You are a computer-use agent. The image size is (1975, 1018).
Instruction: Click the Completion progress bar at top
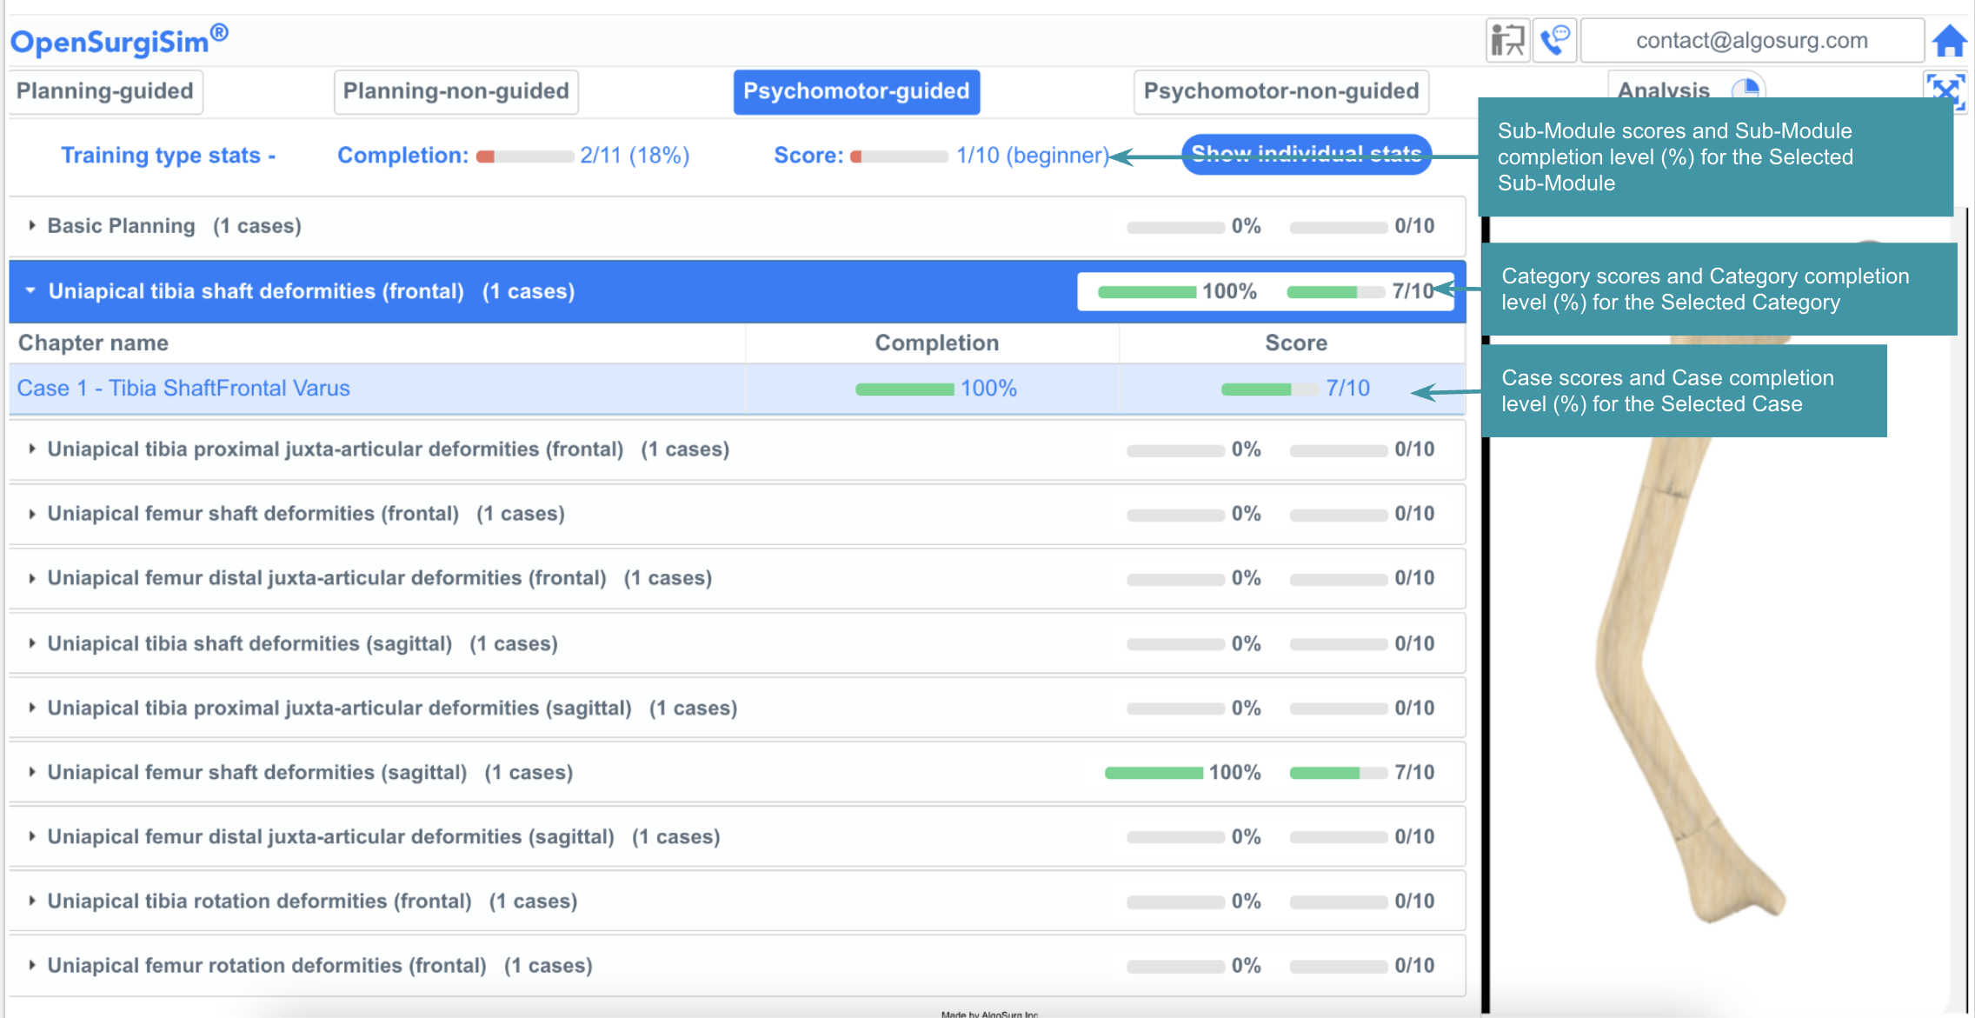pyautogui.click(x=525, y=156)
